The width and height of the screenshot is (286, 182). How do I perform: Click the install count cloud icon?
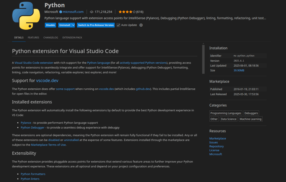click(92, 12)
